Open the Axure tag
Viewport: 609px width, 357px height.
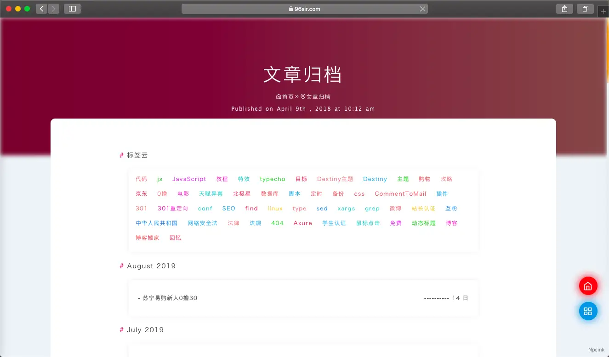click(302, 223)
